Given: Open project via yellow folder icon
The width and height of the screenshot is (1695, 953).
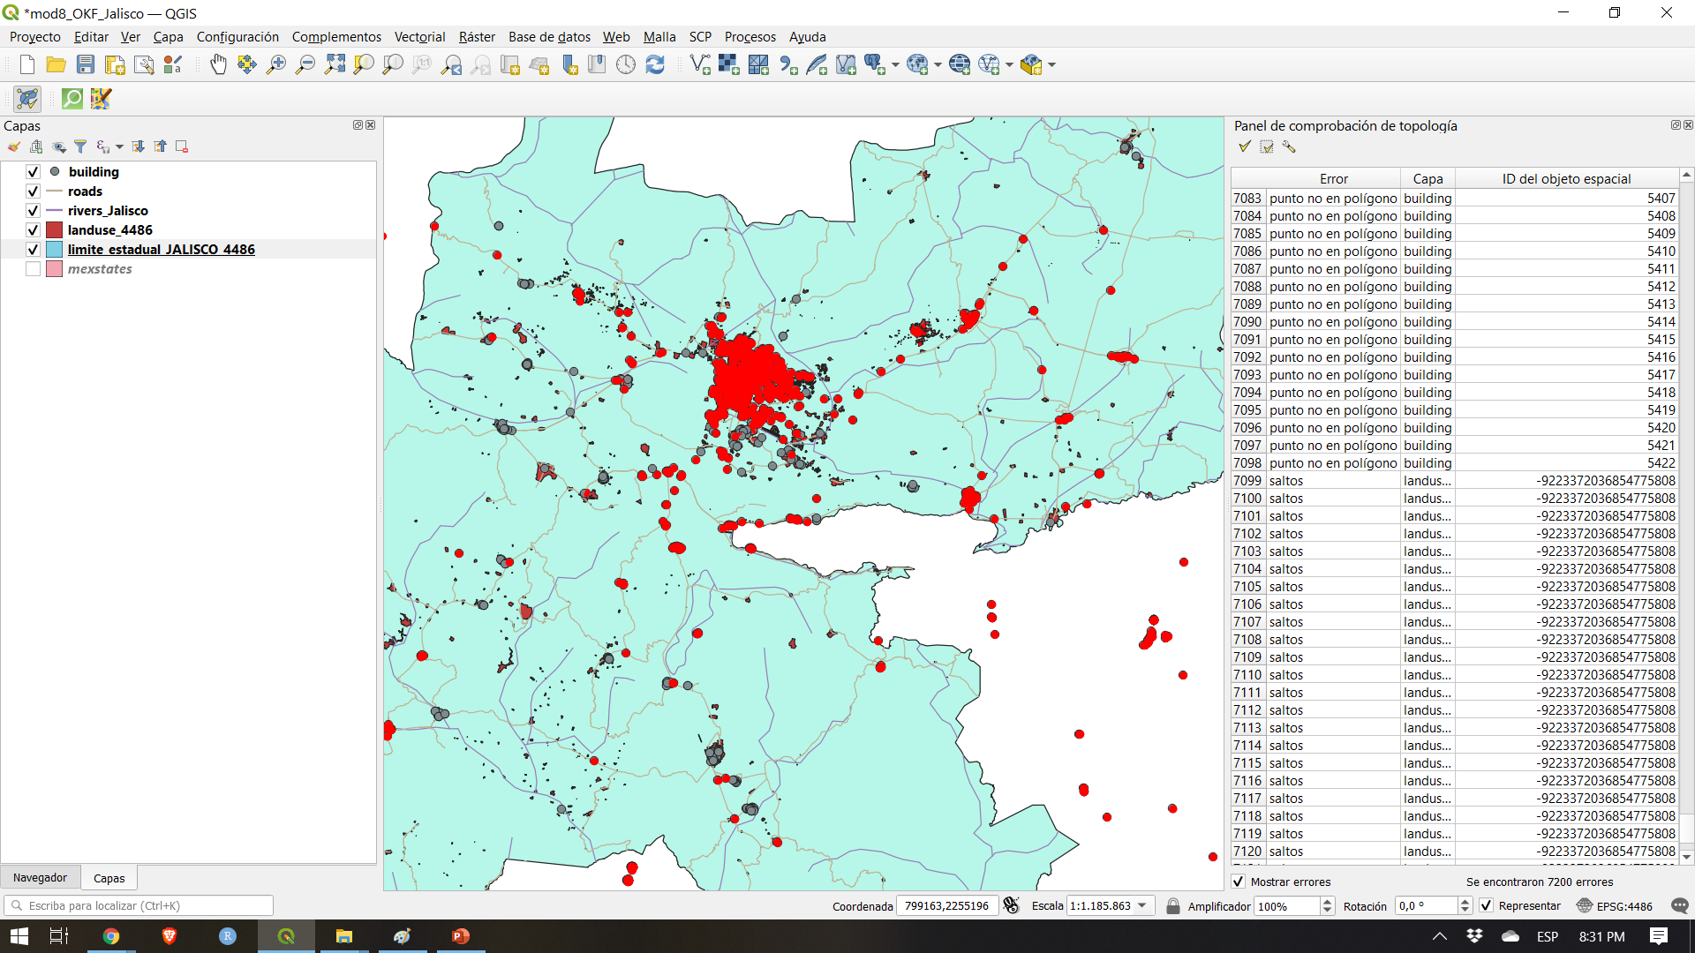Looking at the screenshot, I should (x=56, y=64).
